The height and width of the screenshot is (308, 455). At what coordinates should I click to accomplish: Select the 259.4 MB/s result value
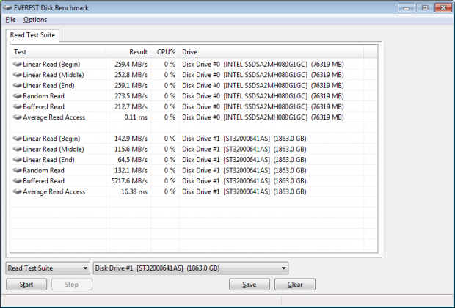[x=131, y=64]
